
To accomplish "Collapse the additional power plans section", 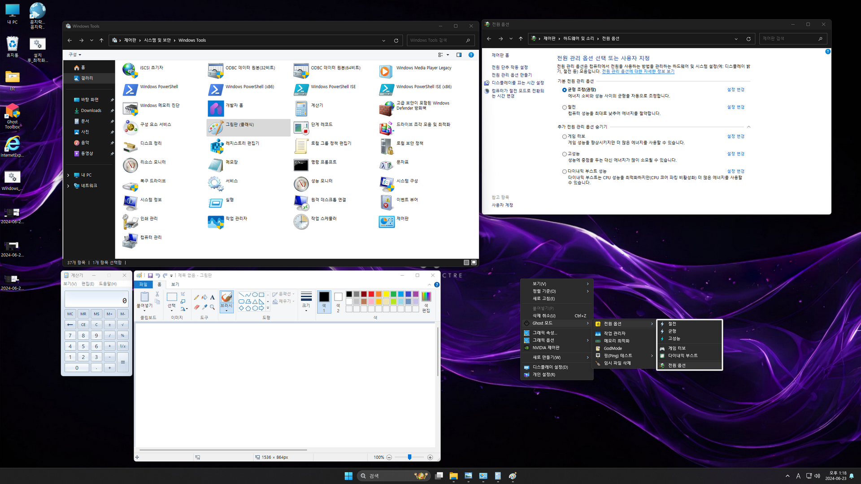I will coord(748,127).
